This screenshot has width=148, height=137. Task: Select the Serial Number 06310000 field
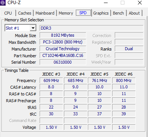(63, 62)
